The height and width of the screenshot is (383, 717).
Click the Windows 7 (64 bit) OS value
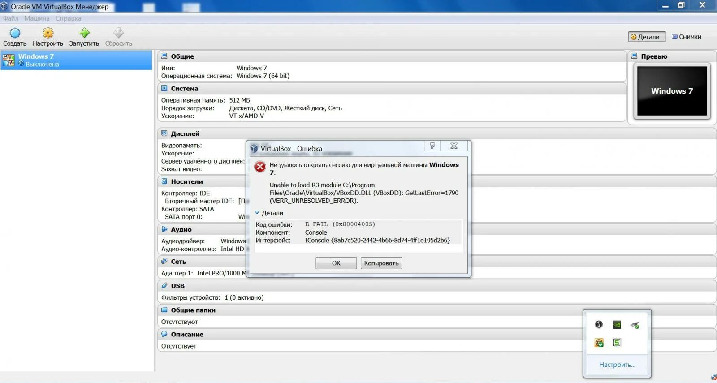[263, 76]
